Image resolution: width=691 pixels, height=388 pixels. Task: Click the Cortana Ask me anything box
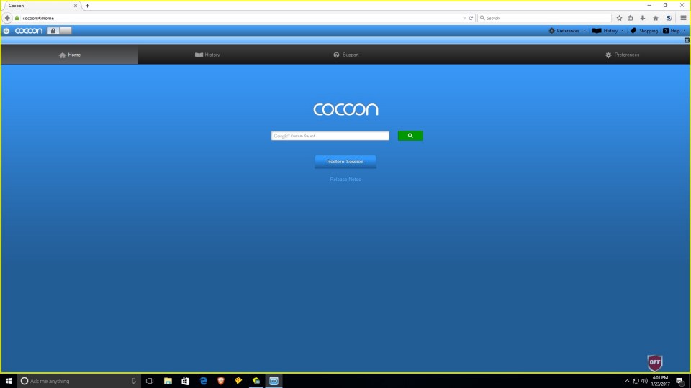coord(79,381)
